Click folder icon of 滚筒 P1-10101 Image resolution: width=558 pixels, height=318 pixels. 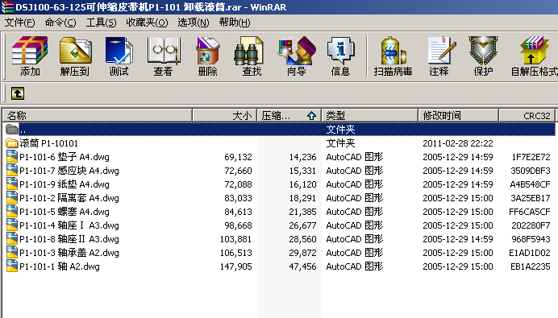[x=12, y=143]
